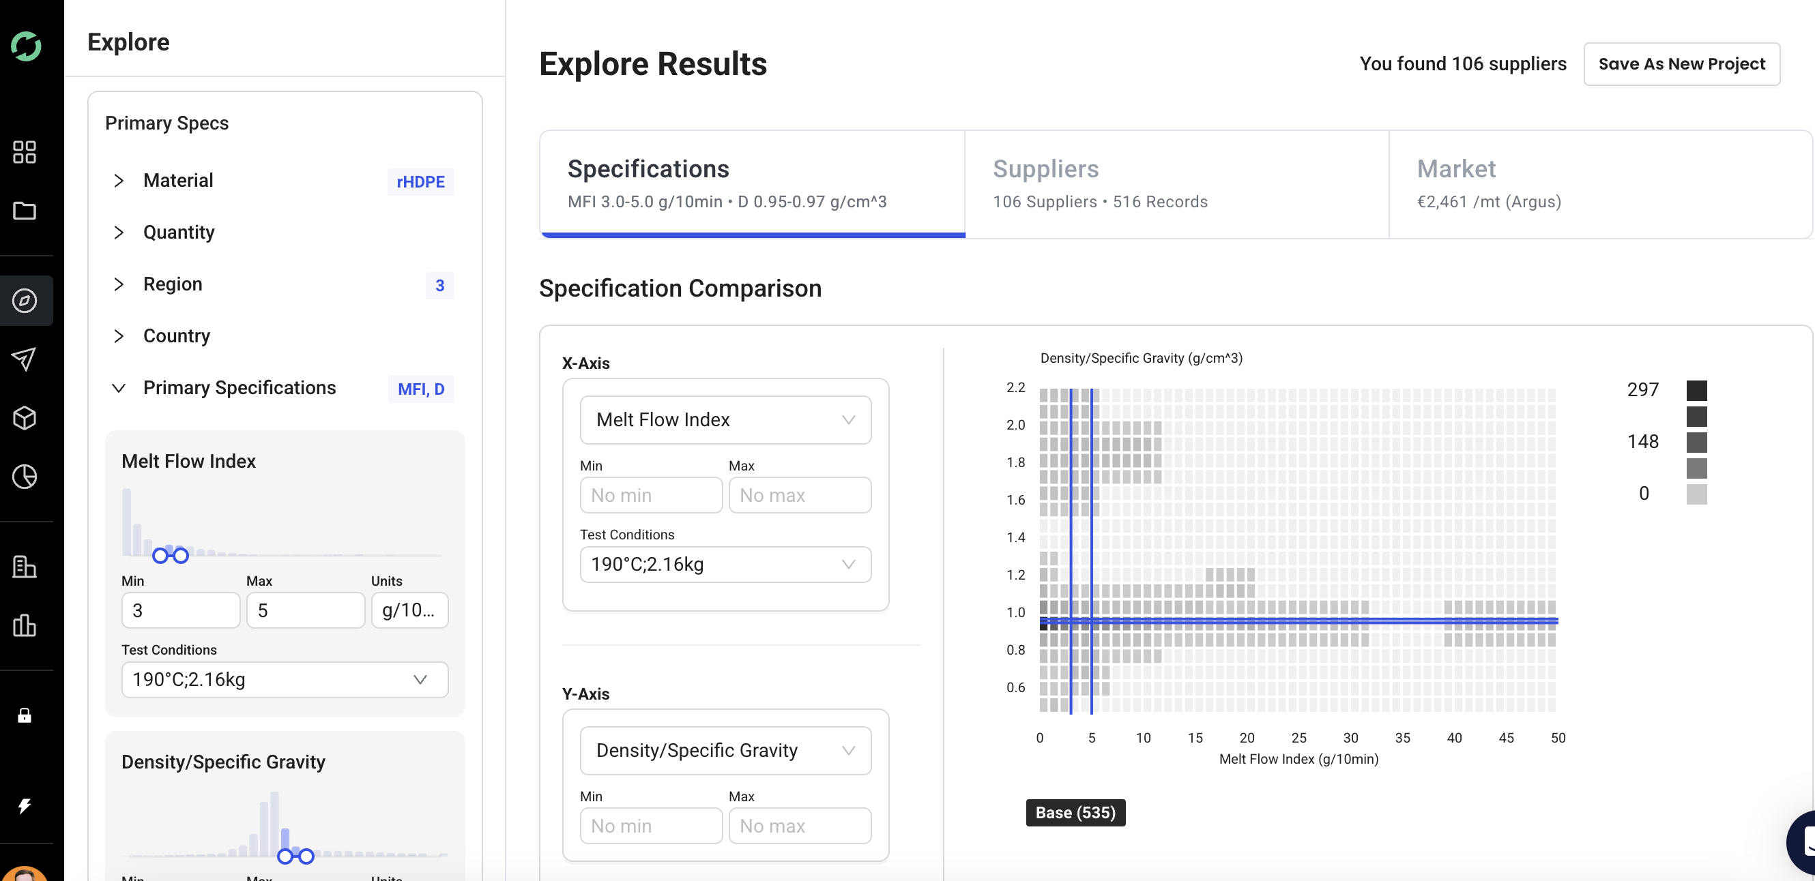This screenshot has height=881, width=1815.
Task: Open the pie chart icon in sidebar
Action: coord(25,477)
